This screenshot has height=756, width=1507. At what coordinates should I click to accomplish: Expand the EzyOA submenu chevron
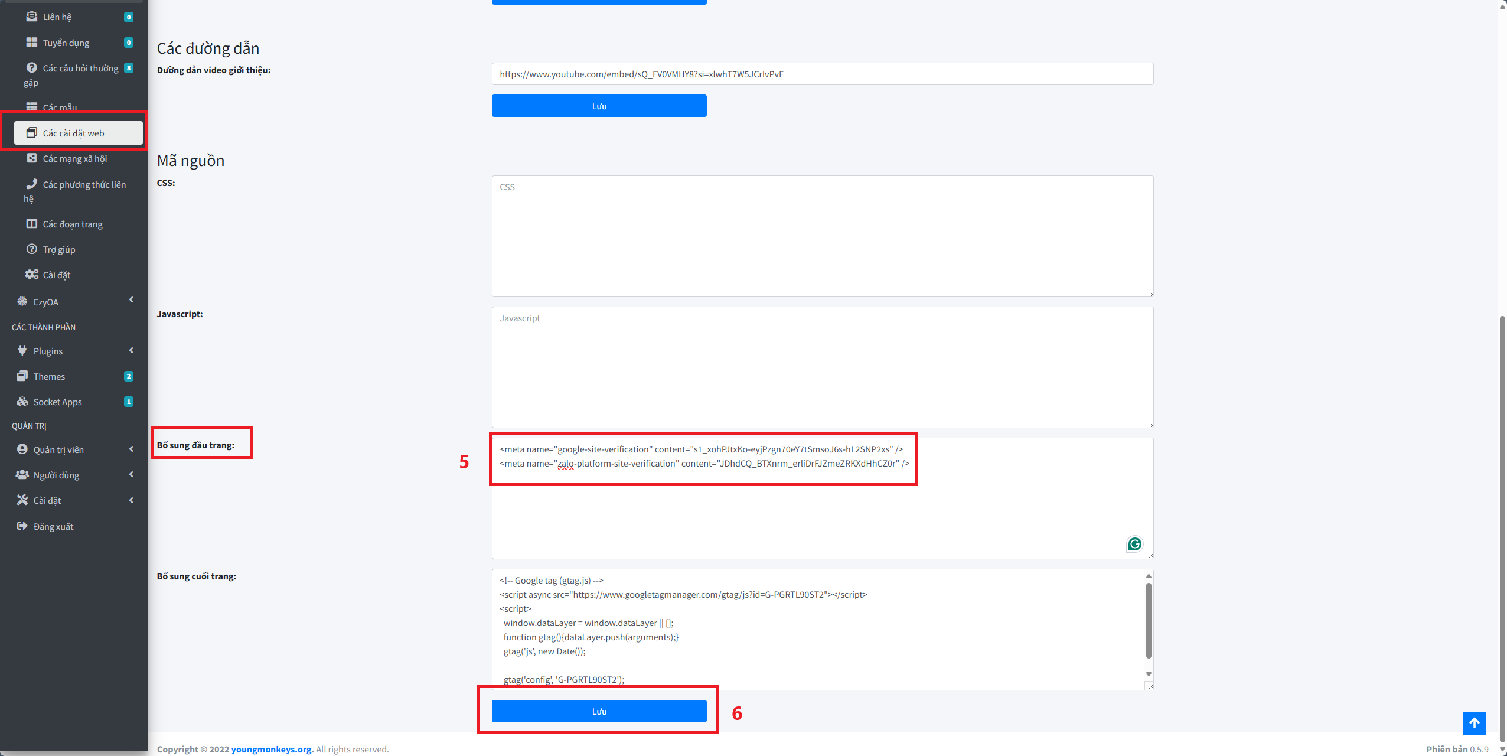[131, 299]
